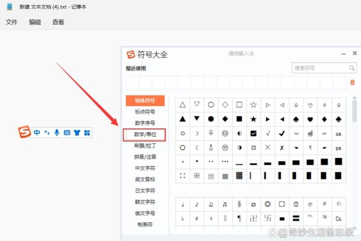Image resolution: width=361 pixels, height=241 pixels.
Task: Select the 希腊/拉丁 category
Action: 145,146
